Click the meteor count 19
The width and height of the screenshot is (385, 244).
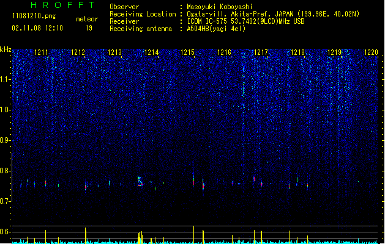89,28
